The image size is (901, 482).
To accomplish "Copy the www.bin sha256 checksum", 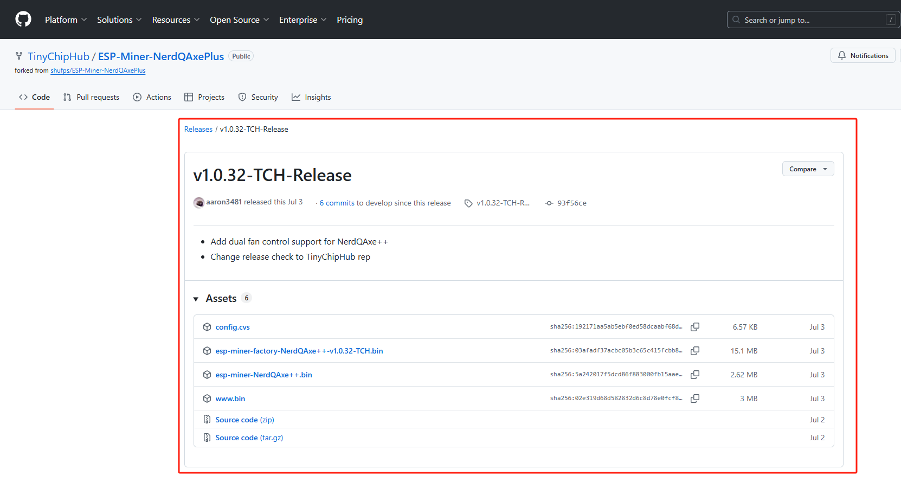I will (694, 399).
